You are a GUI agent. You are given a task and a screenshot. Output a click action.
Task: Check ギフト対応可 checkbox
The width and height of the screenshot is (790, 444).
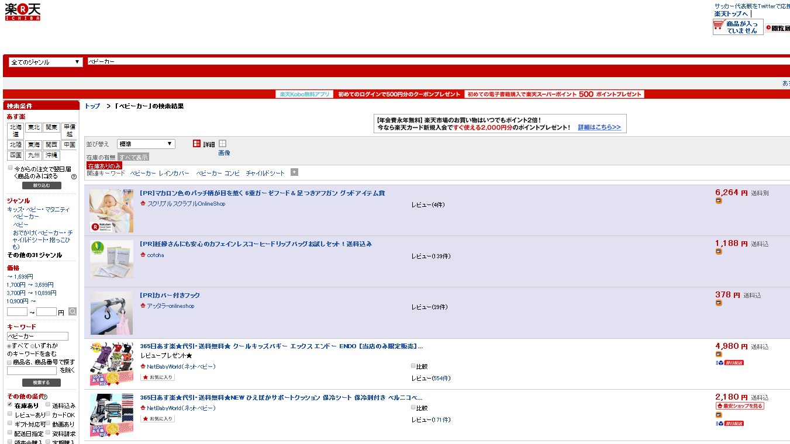[10, 423]
